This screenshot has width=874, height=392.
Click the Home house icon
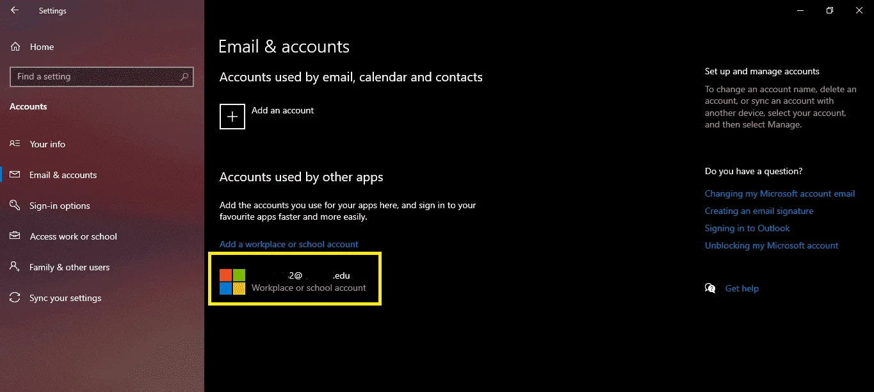coord(15,47)
